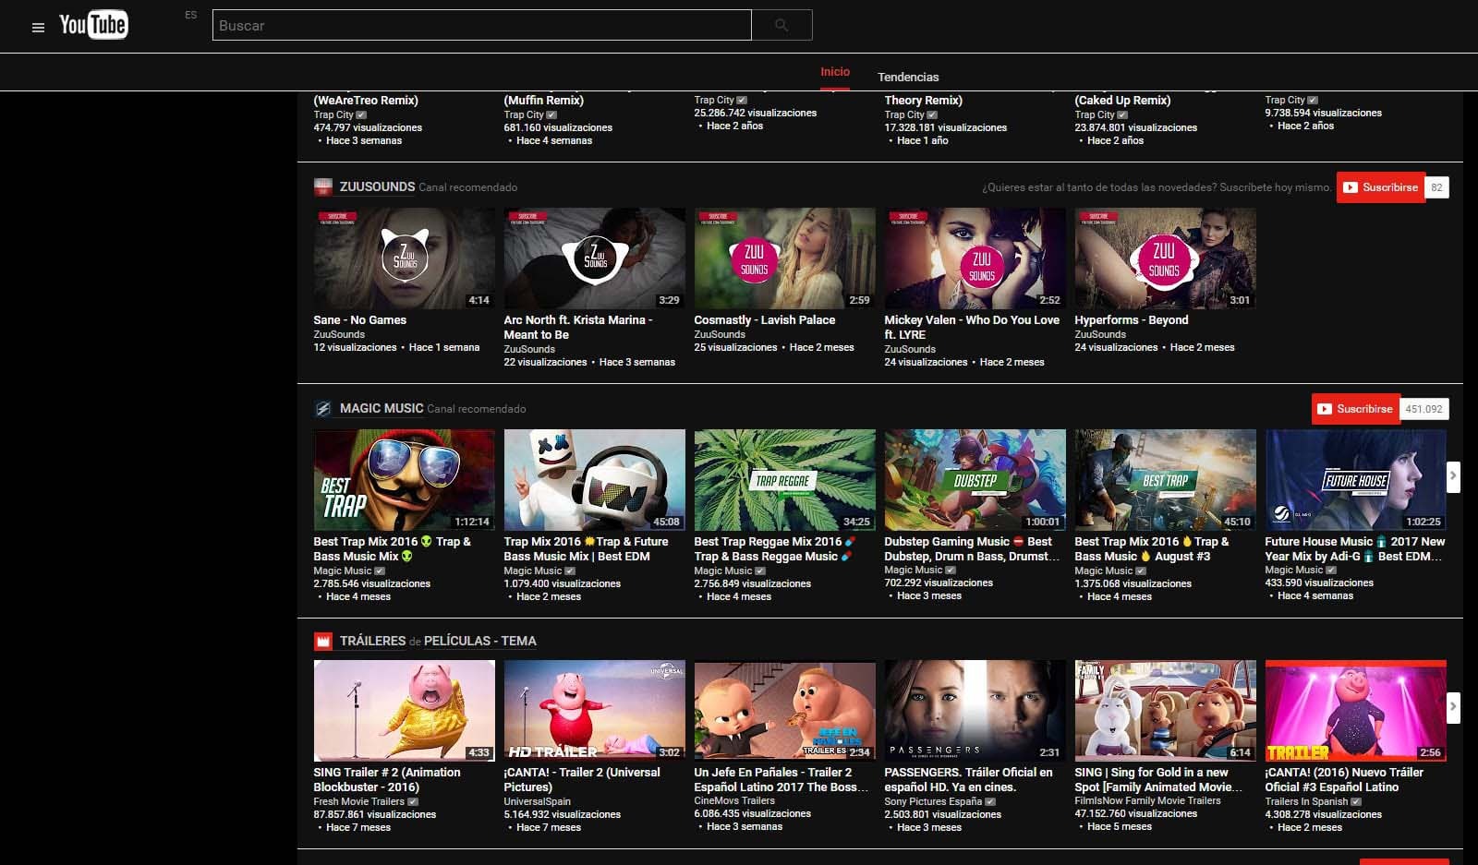The height and width of the screenshot is (865, 1478).
Task: Open Best Trap Reggae Mix 2016 title
Action: (775, 548)
